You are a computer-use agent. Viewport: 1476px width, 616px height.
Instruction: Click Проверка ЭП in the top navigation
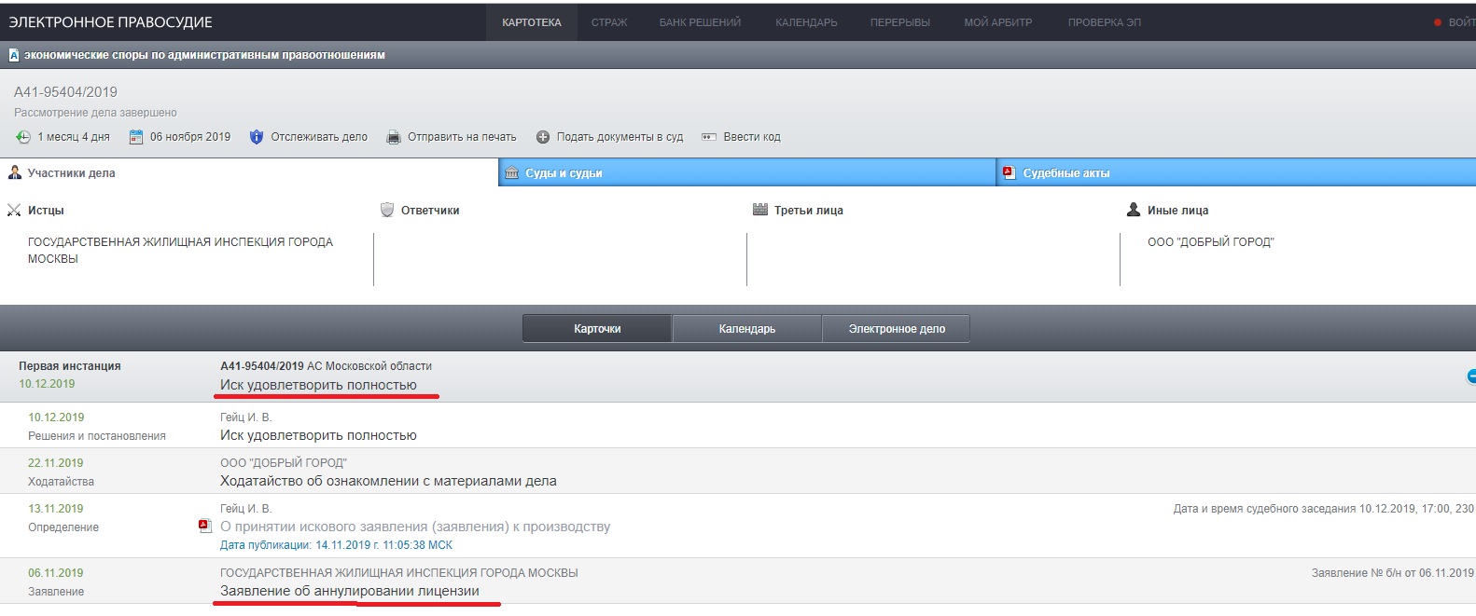(x=1104, y=22)
